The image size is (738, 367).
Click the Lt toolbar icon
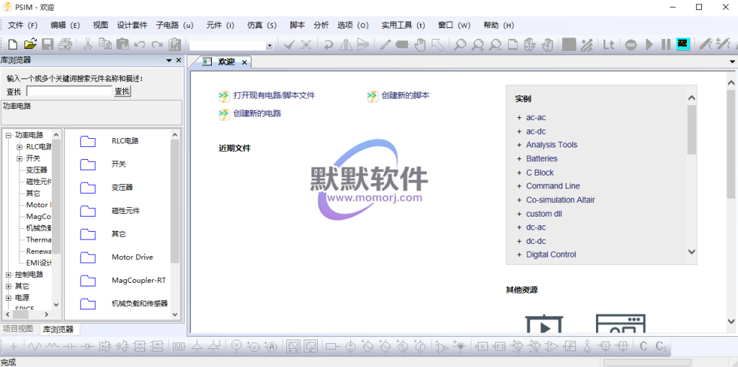[x=608, y=45]
